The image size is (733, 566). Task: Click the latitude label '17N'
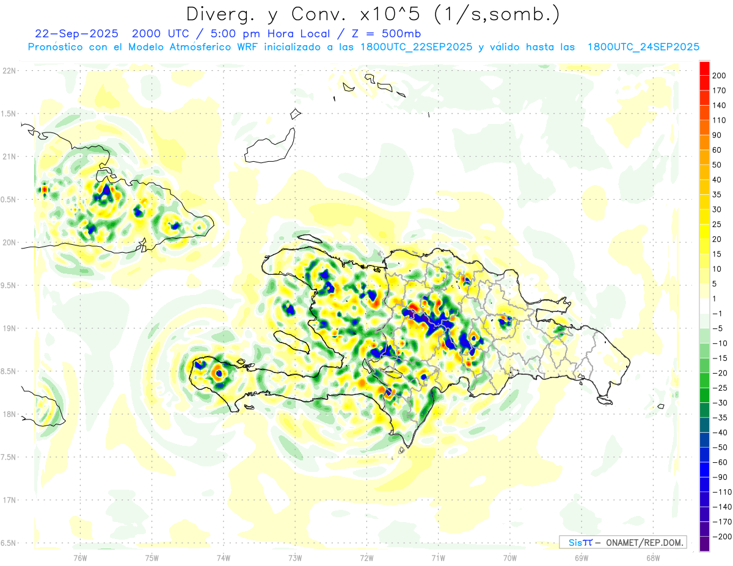[x=9, y=500]
